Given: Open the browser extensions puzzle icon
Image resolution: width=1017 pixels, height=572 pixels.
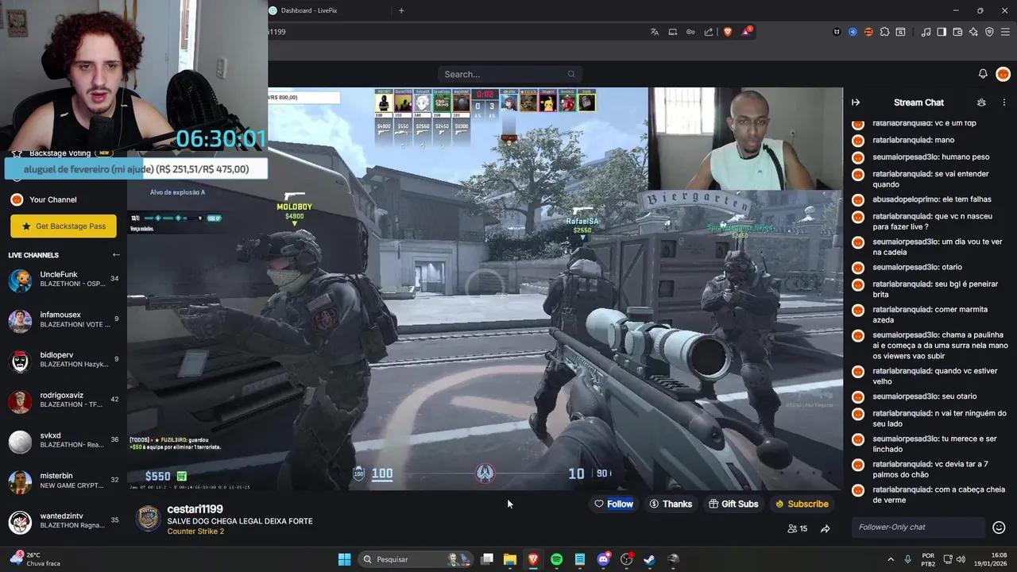Looking at the screenshot, I should [x=884, y=32].
